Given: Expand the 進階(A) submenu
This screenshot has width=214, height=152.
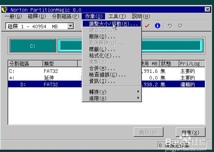Looking at the screenshot, I should click(112, 98).
